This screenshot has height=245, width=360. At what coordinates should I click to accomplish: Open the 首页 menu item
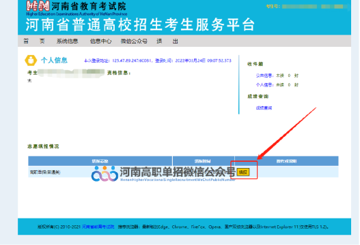click(x=34, y=42)
